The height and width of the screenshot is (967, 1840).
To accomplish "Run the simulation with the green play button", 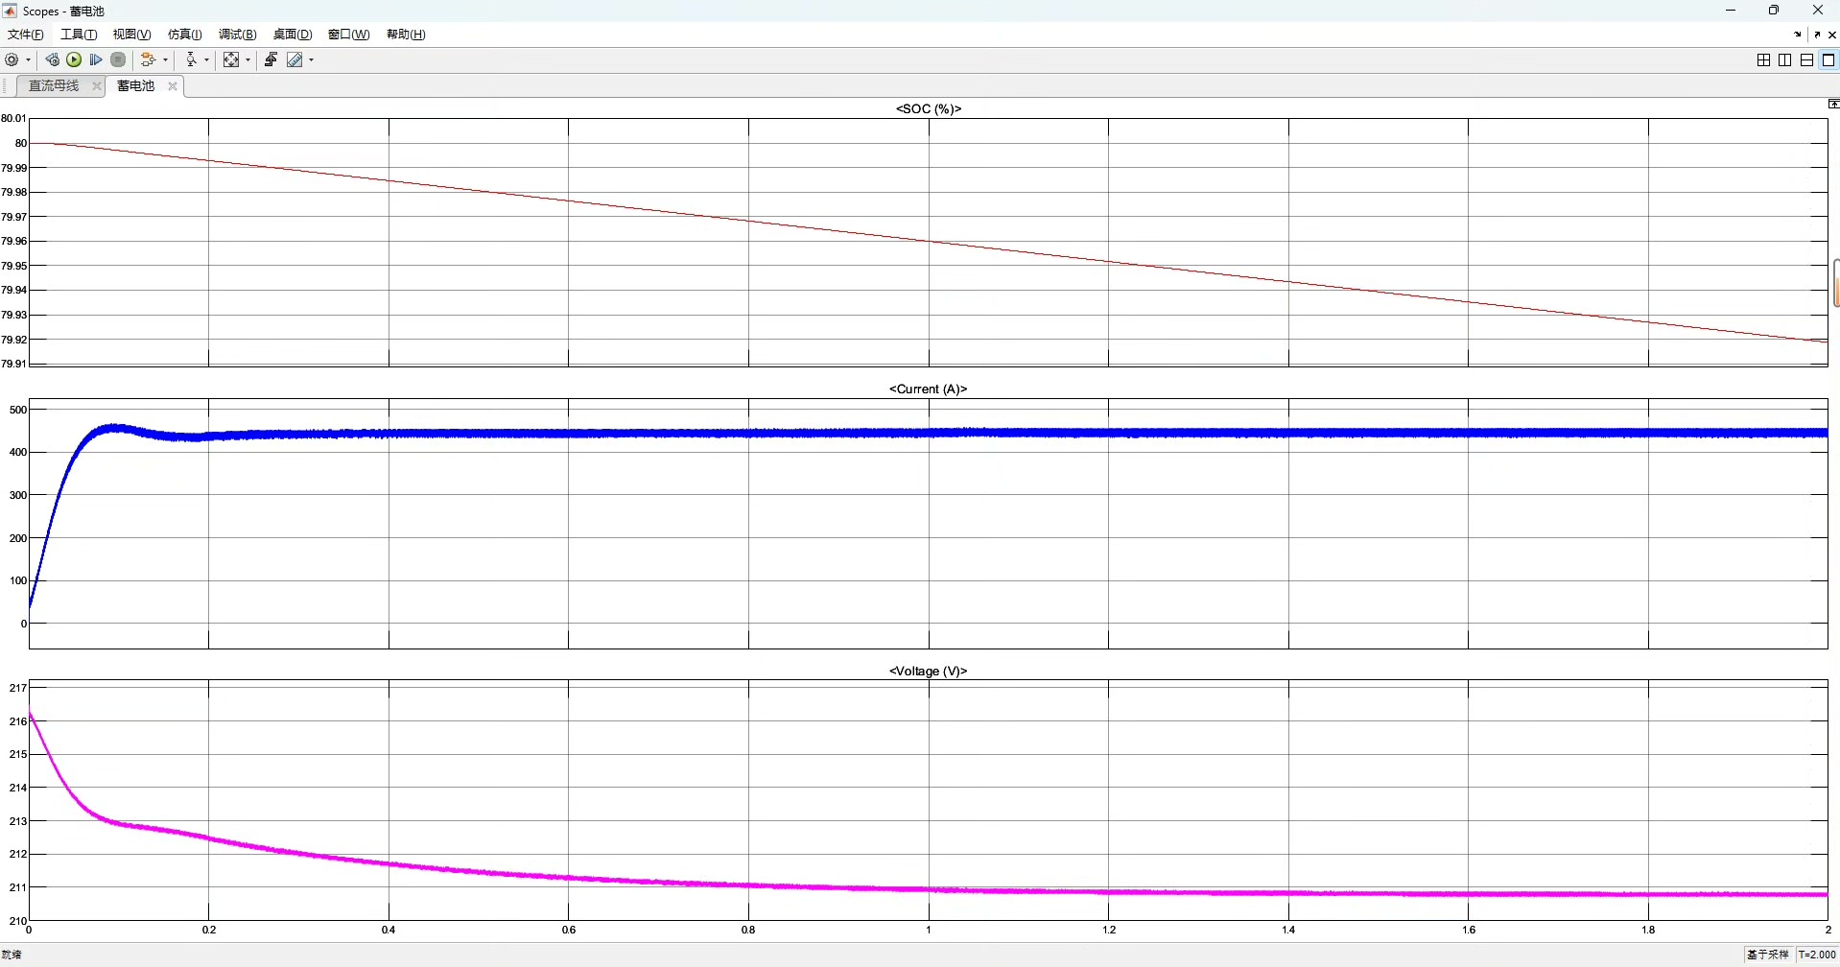I will [74, 59].
